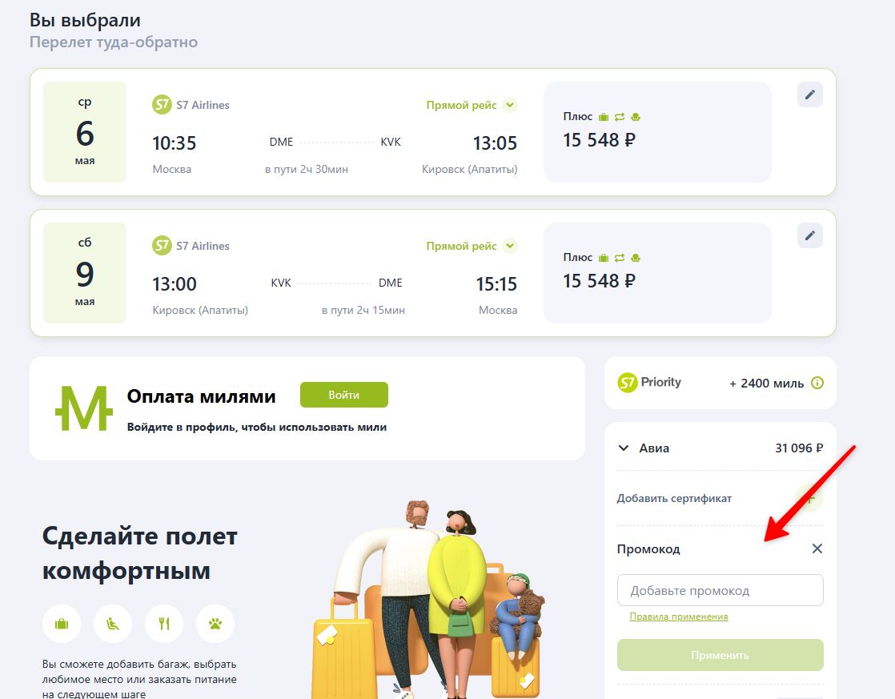Click the S7 Priority logo
The width and height of the screenshot is (895, 699).
click(x=649, y=382)
